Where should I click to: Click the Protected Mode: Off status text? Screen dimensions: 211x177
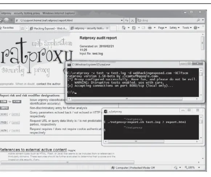(x=142, y=168)
